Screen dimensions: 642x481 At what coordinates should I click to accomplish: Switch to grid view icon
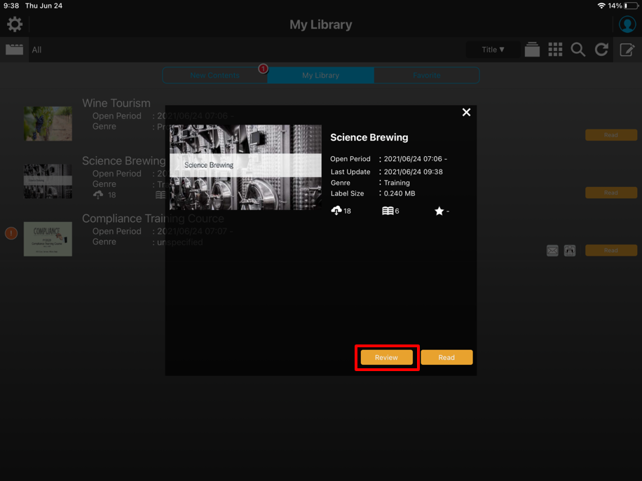[555, 50]
